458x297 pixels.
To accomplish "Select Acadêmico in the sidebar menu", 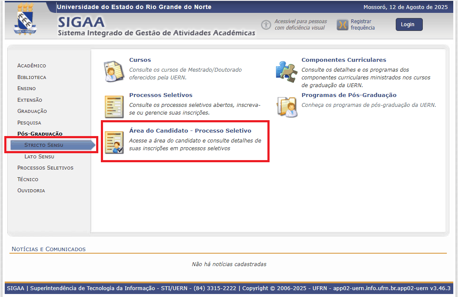I will (31, 66).
